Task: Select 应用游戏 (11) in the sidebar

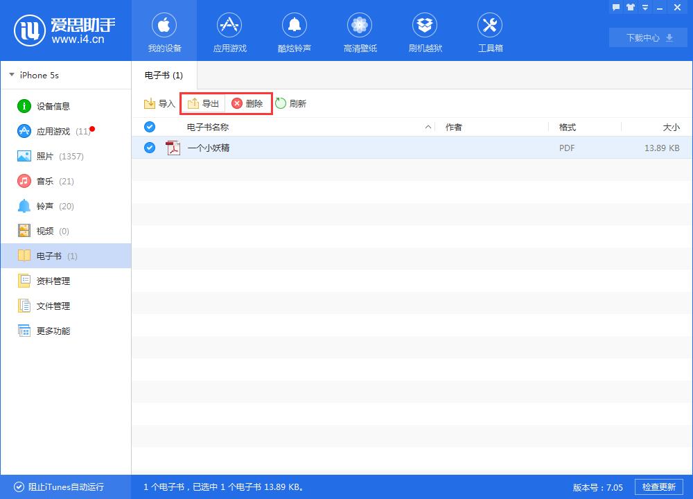Action: 66,131
